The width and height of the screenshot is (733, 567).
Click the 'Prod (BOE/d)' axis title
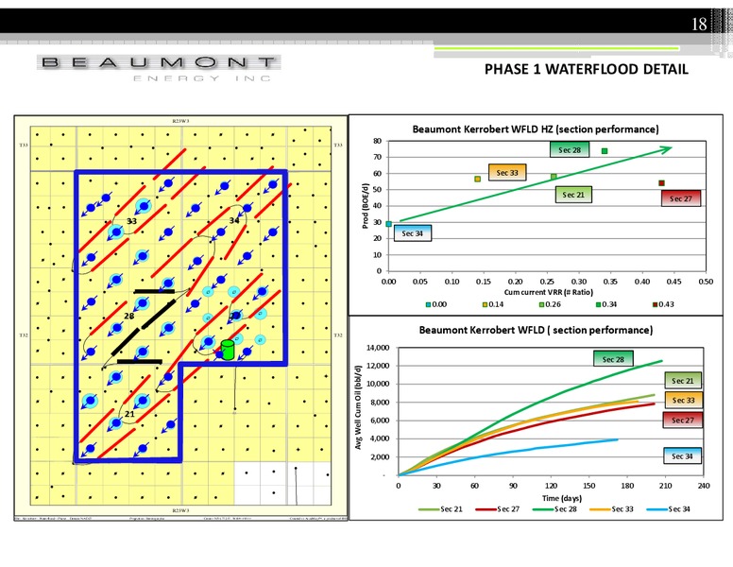pos(366,206)
